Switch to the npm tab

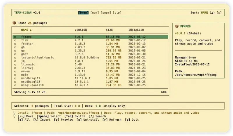pyautogui.click(x=95, y=12)
